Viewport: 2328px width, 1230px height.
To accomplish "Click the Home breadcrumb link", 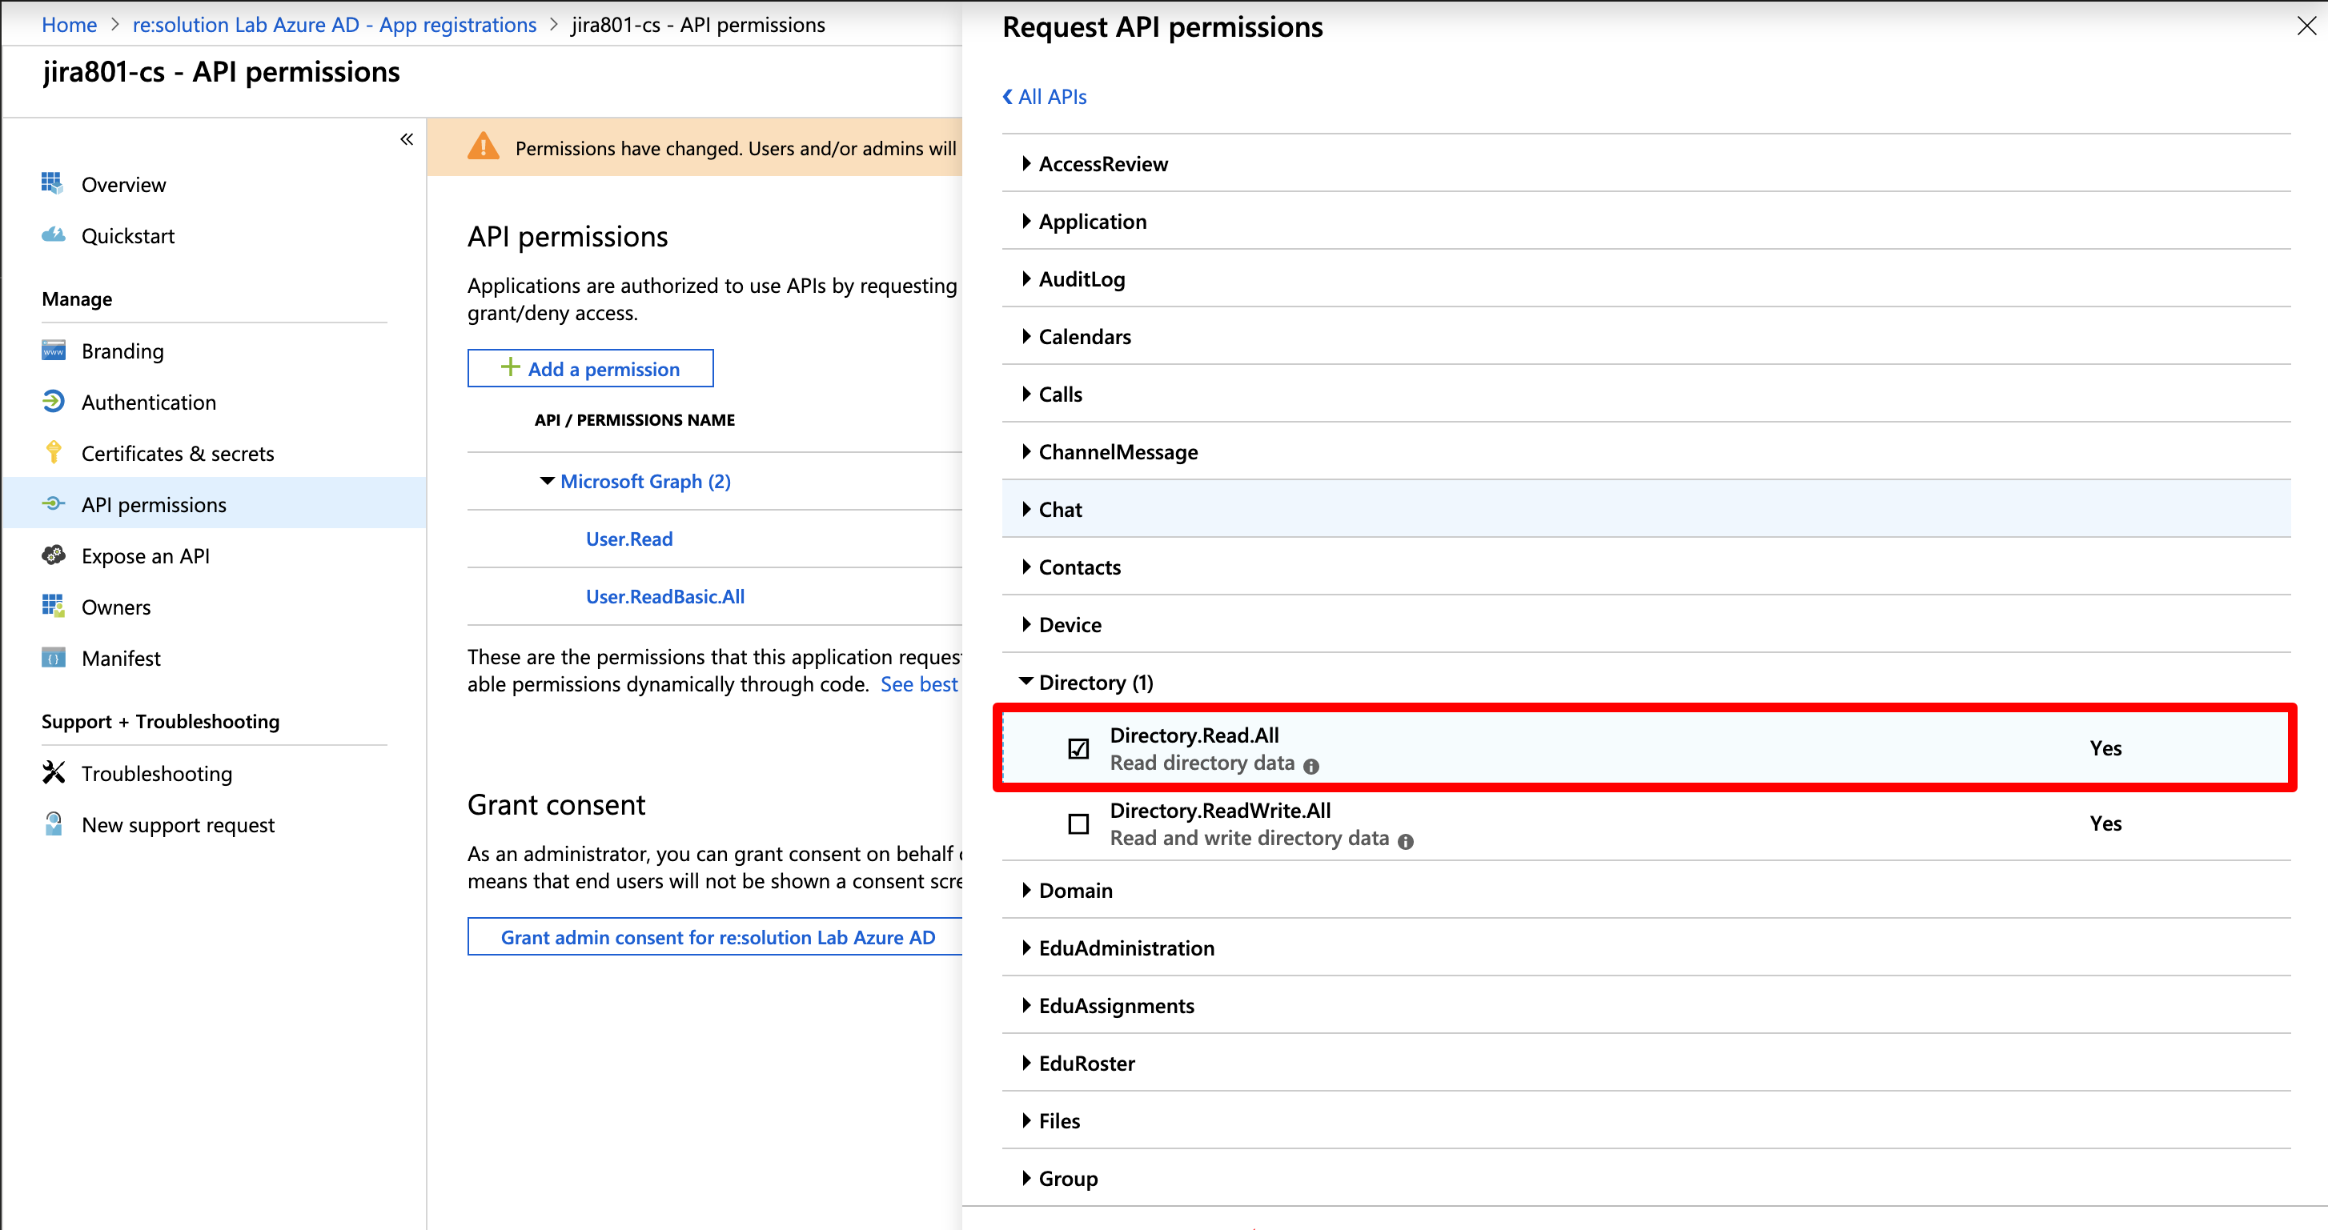I will click(x=70, y=24).
